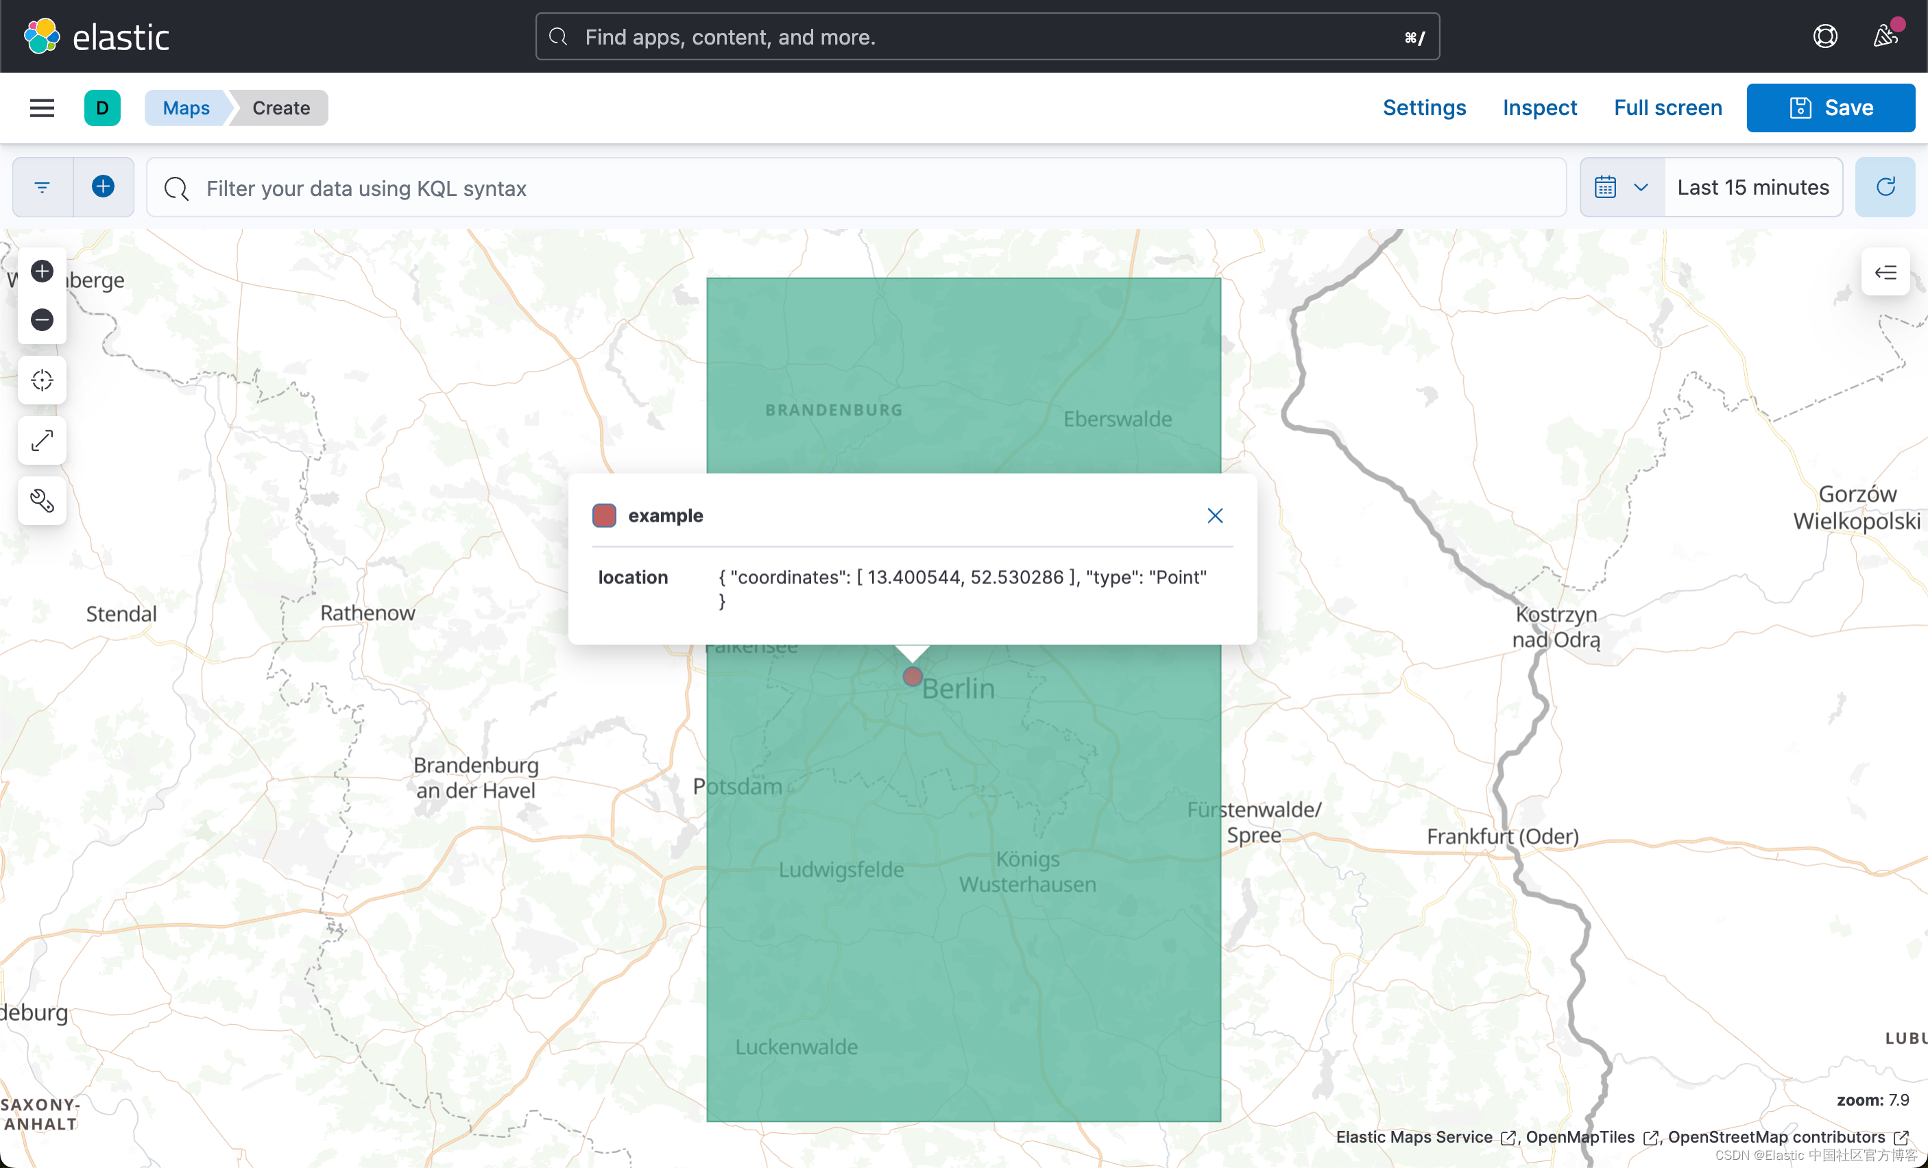Open the calendar date picker
Image resolution: width=1928 pixels, height=1168 pixels.
1606,187
